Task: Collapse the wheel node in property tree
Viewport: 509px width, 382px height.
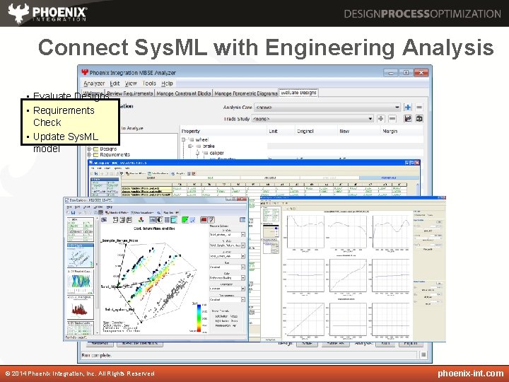Action: [x=183, y=139]
